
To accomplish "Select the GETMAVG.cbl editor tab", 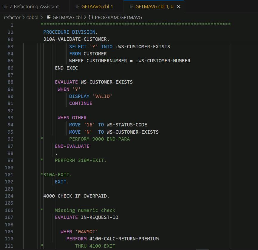I will pos(154,7).
